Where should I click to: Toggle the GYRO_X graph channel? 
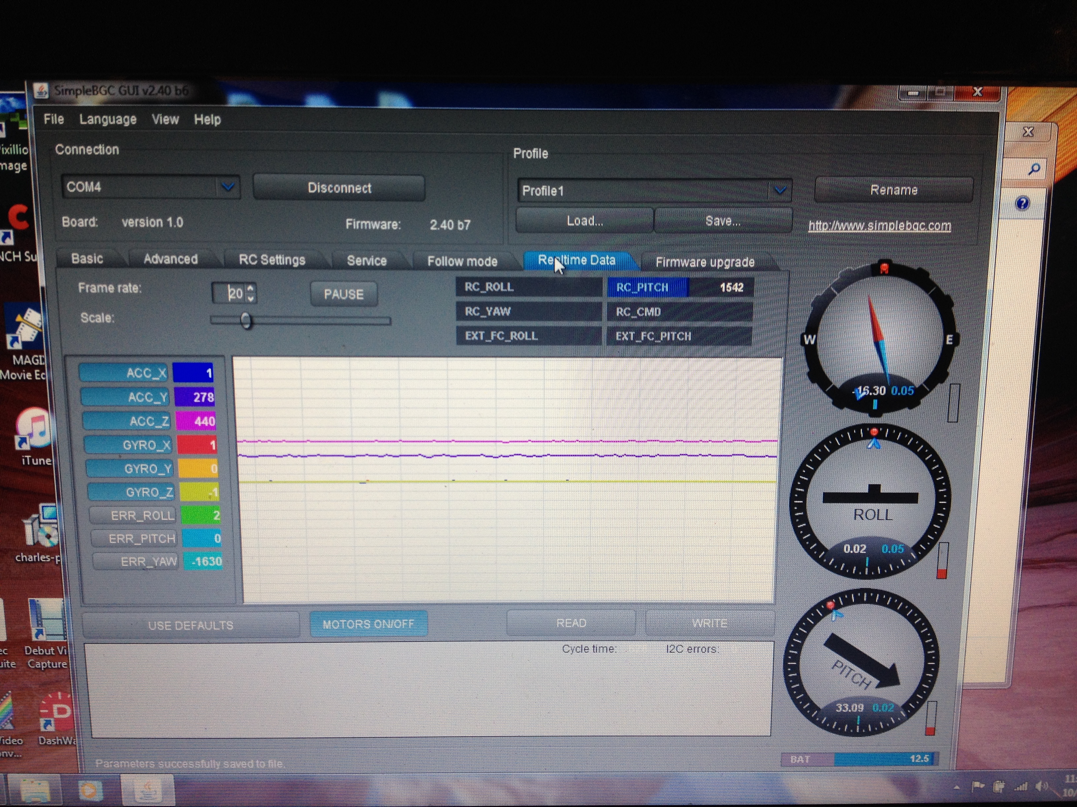(128, 445)
